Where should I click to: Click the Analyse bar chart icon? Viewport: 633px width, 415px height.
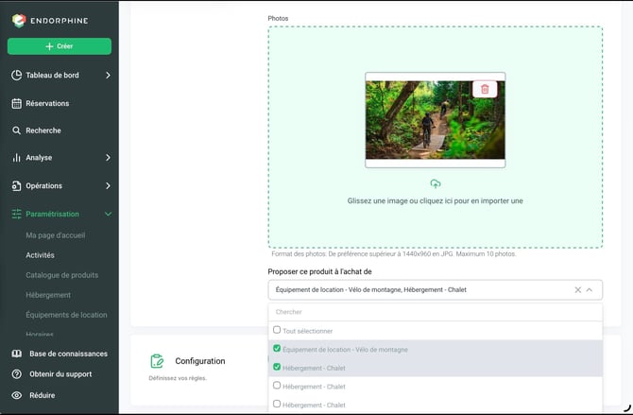(17, 158)
